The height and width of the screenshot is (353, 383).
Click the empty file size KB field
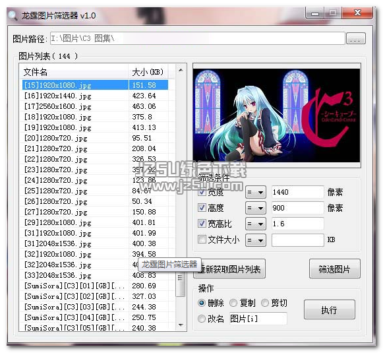298,240
